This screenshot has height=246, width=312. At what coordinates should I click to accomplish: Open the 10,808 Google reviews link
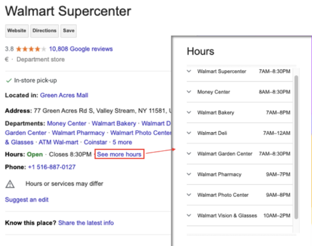click(81, 49)
